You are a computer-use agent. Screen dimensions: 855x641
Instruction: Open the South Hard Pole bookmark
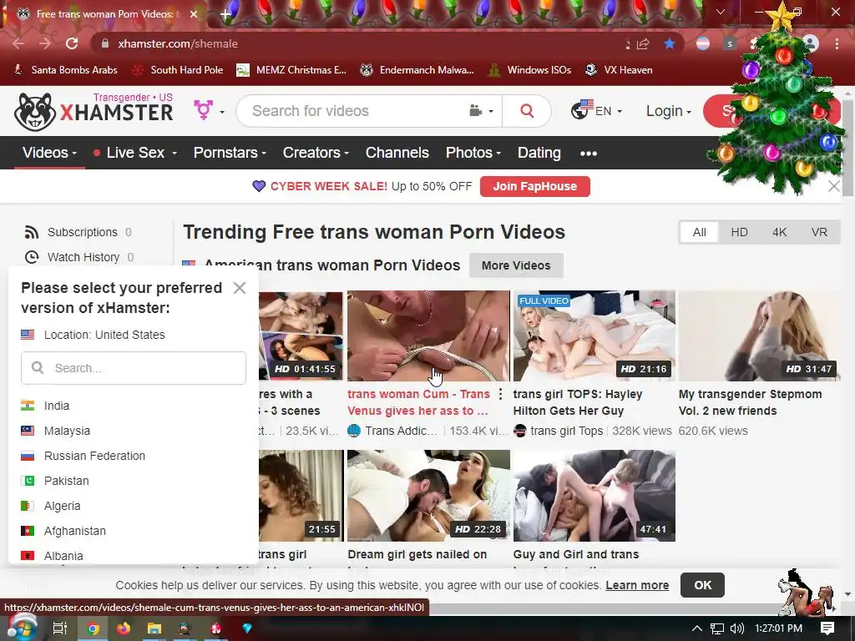coord(179,70)
